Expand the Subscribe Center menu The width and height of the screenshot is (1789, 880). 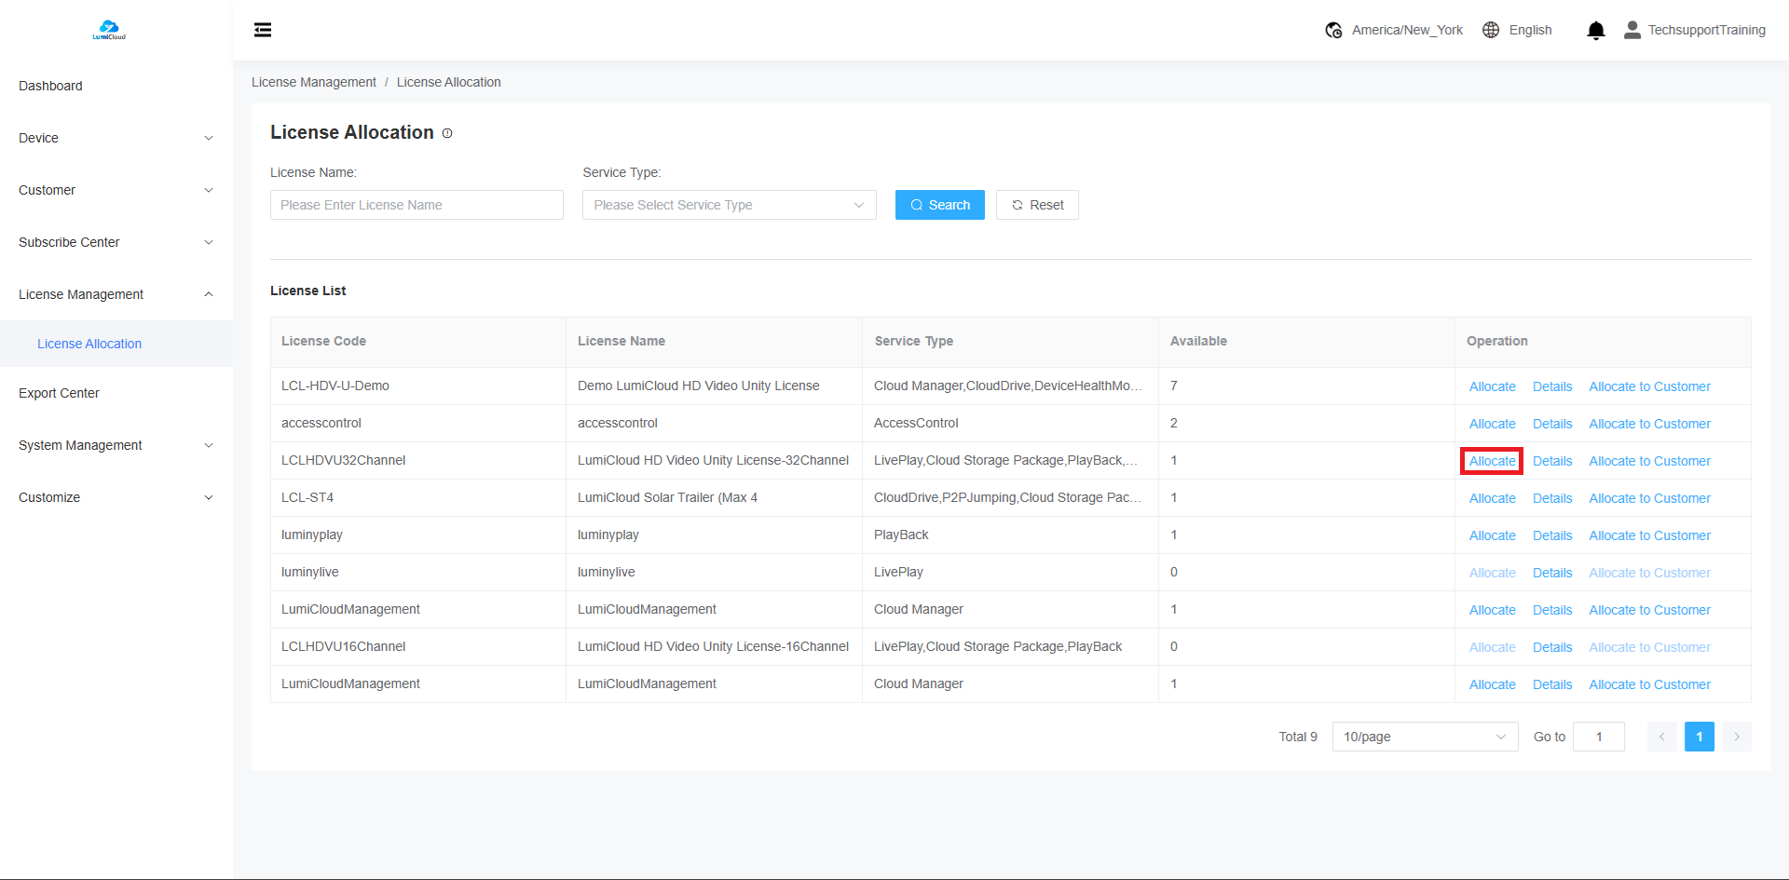click(x=116, y=242)
